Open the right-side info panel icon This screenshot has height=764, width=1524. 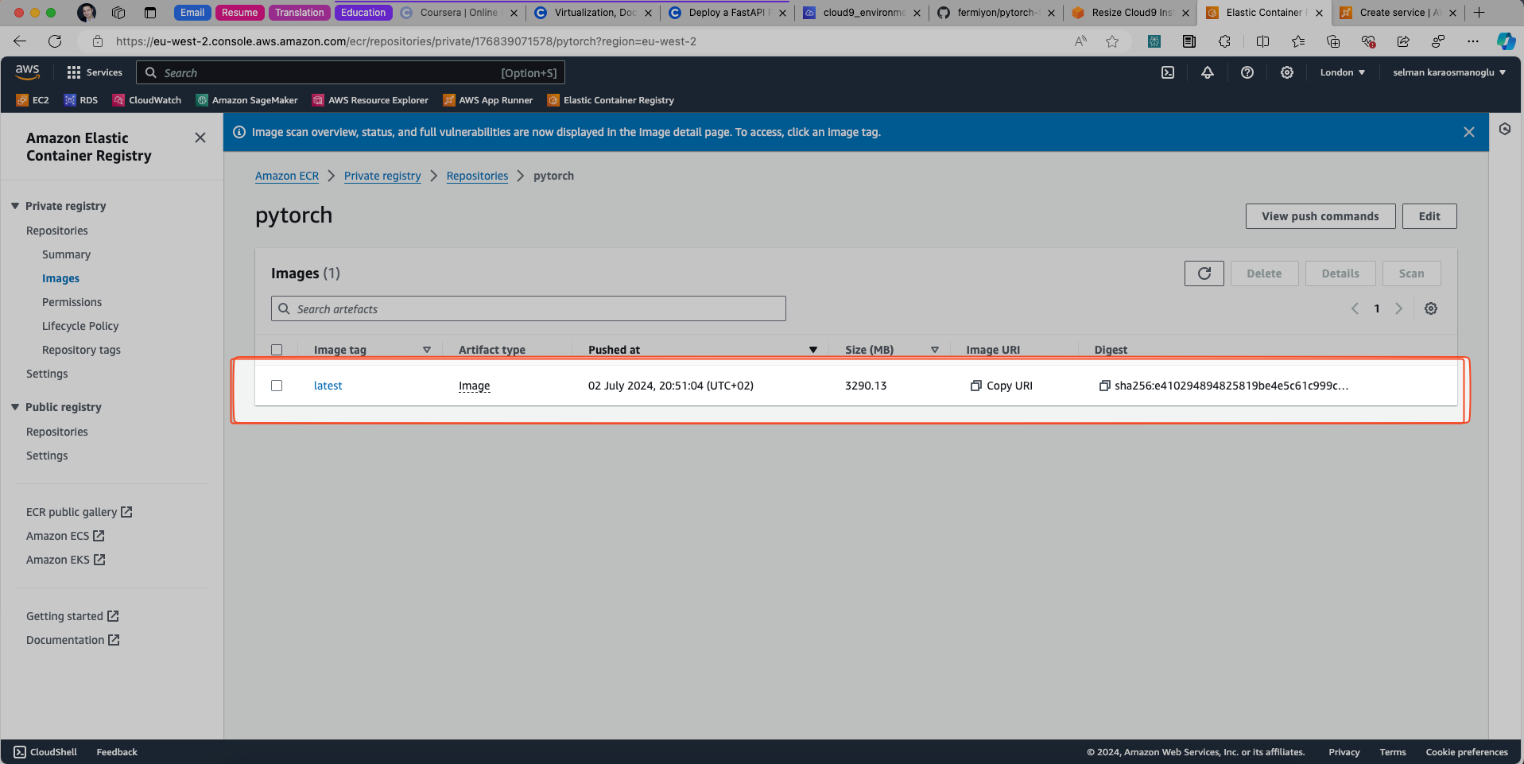[x=1505, y=129]
